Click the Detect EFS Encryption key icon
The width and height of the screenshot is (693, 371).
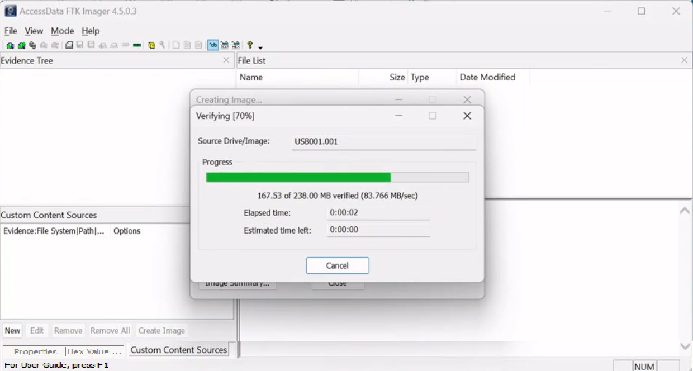coord(162,45)
